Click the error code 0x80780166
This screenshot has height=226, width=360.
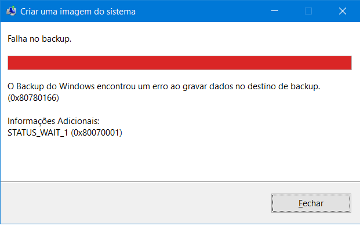pos(33,98)
